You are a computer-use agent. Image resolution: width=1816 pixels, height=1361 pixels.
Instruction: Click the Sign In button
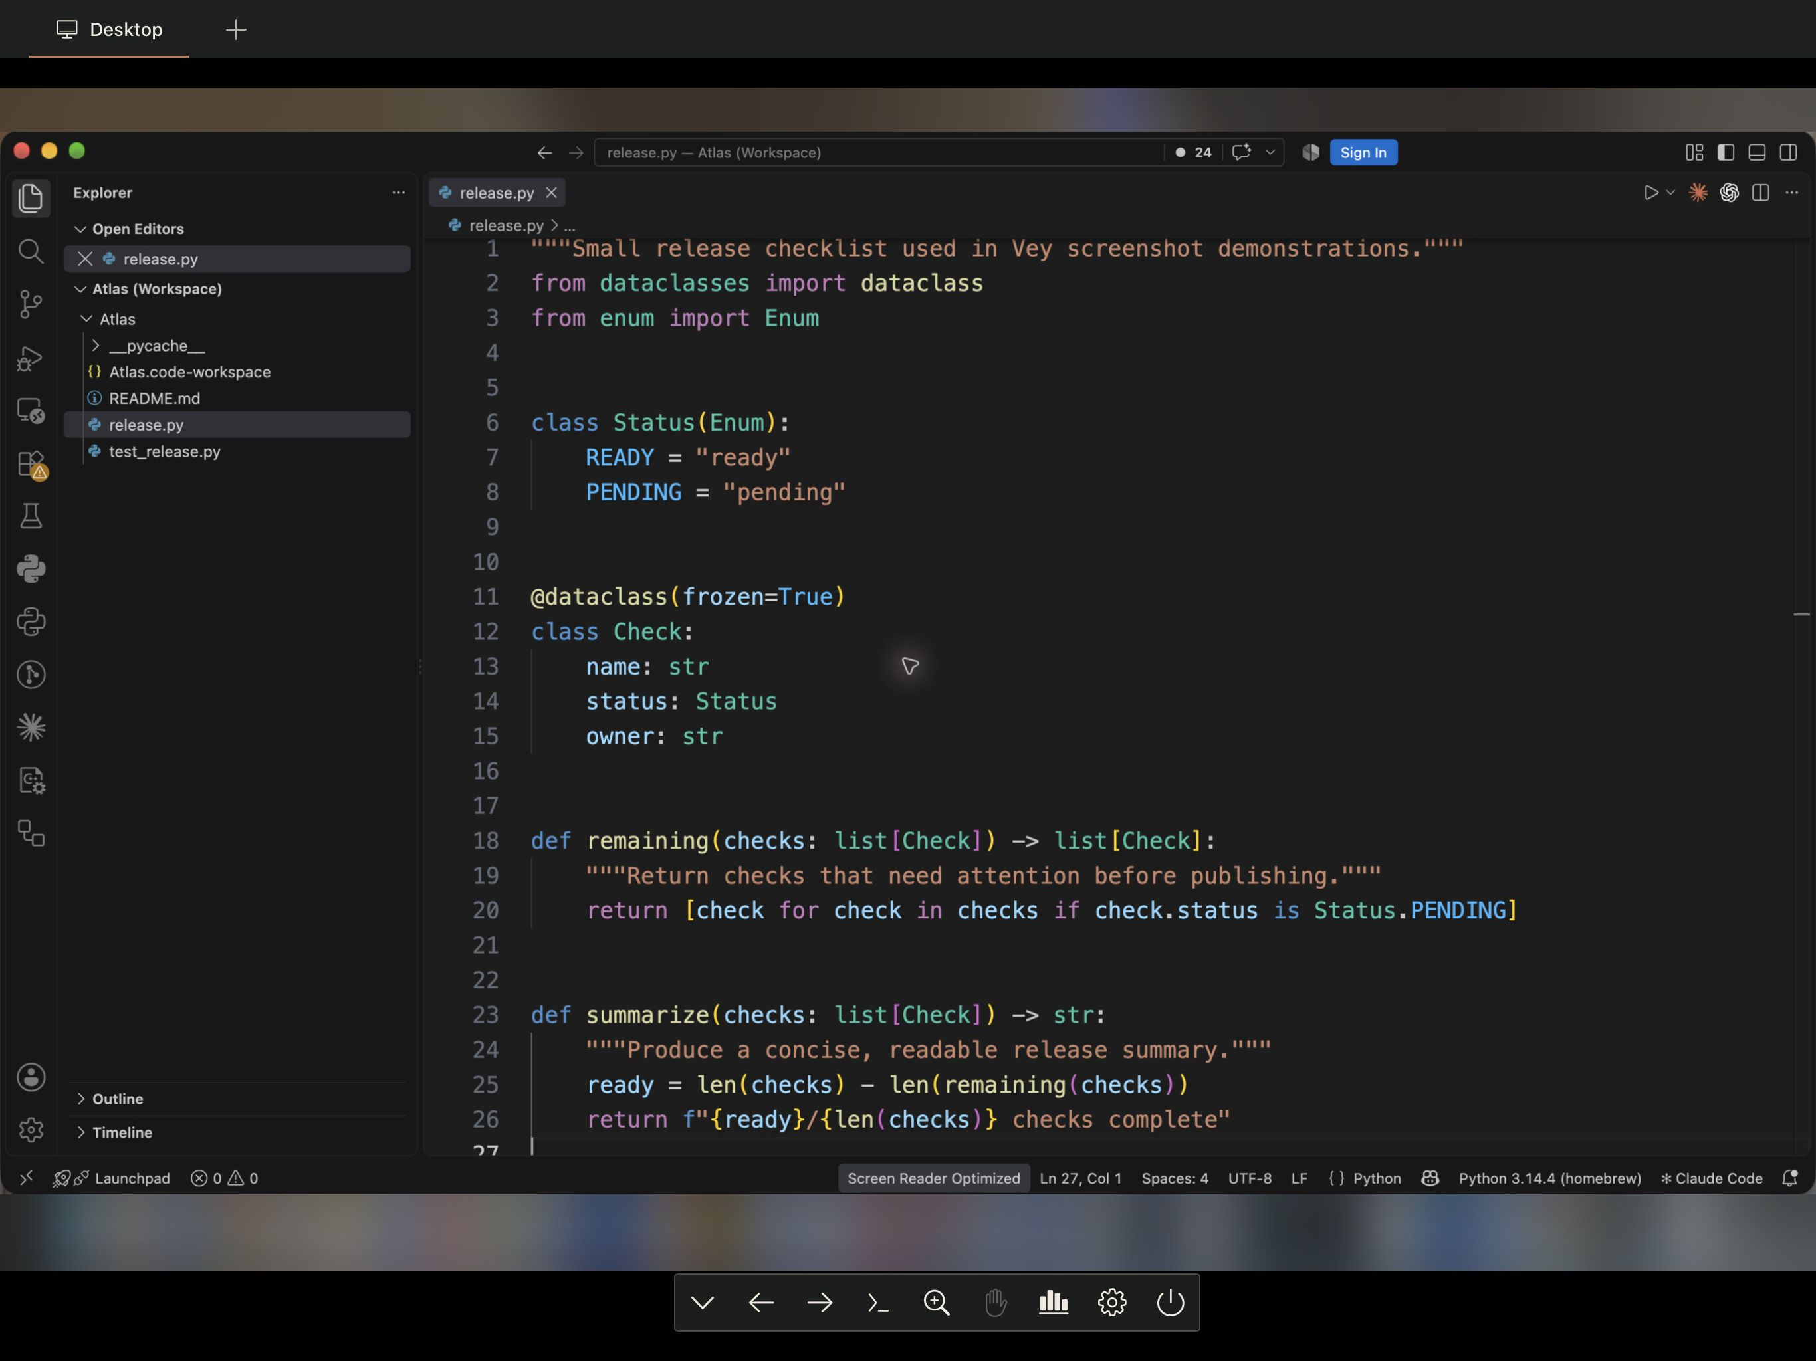point(1363,153)
